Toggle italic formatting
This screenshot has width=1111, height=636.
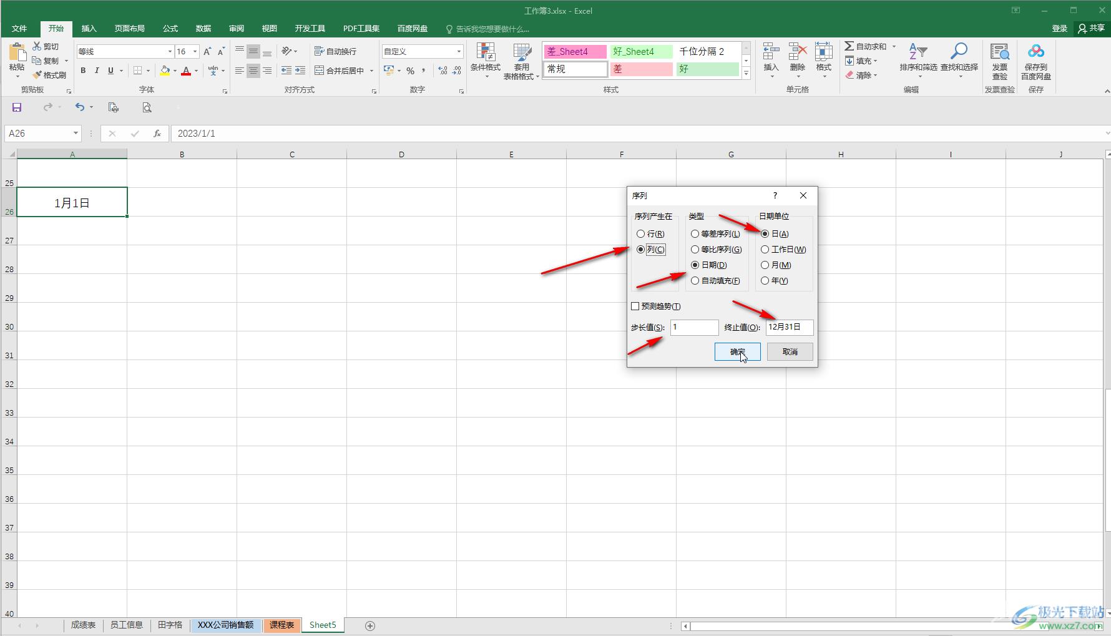[x=97, y=71]
